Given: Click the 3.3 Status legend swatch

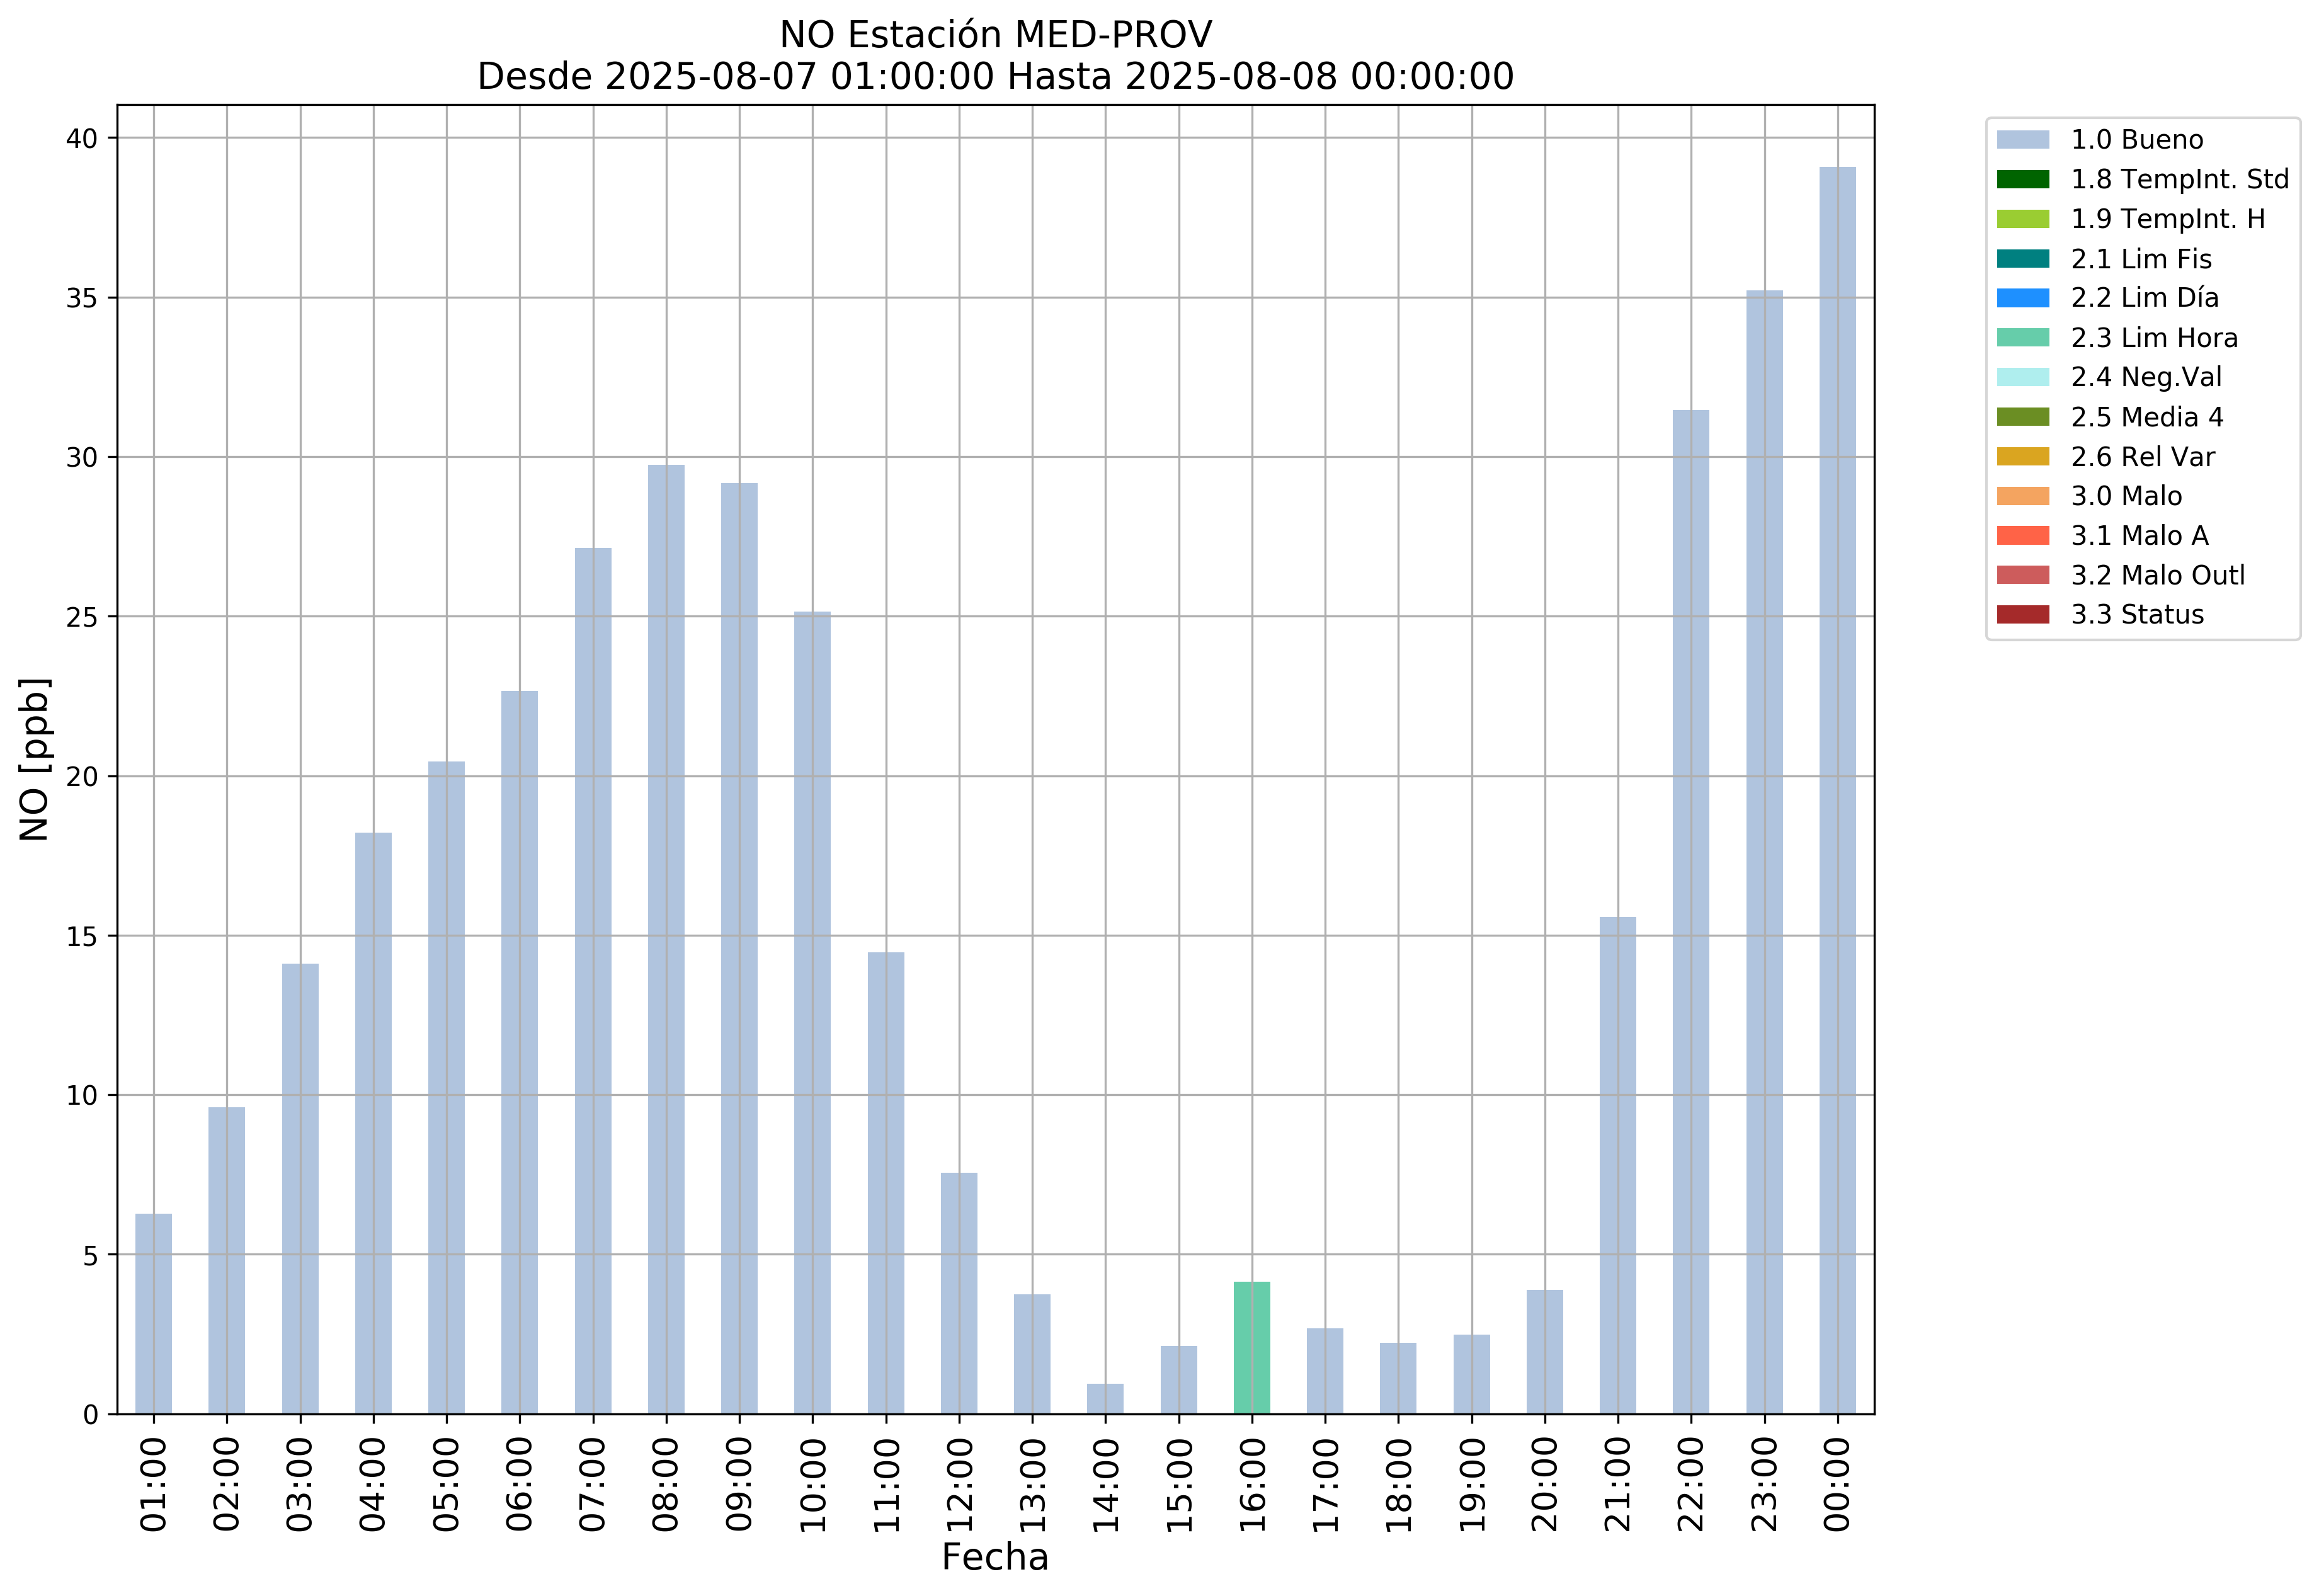Looking at the screenshot, I should (x=2022, y=615).
